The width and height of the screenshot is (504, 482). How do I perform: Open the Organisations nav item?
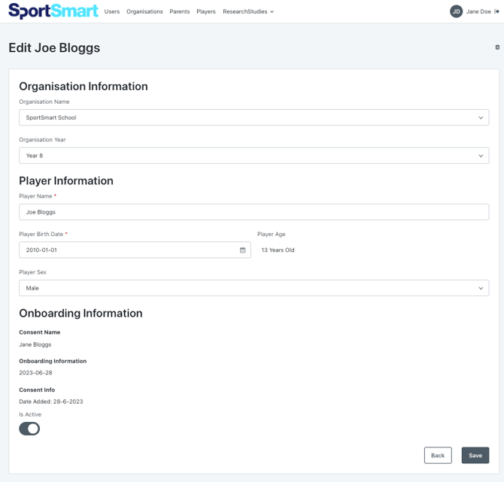(144, 11)
